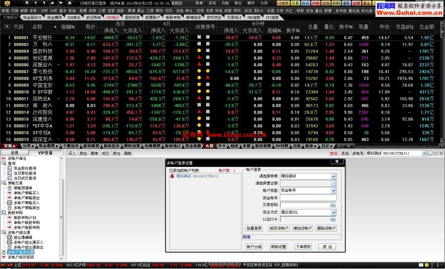Go back with left arrow icon
Image resolution: width=445 pixels, height=269 pixels.
[x=36, y=3]
